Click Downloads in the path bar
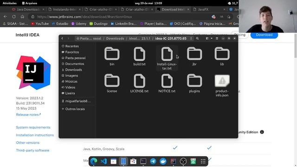 tap(115, 39)
